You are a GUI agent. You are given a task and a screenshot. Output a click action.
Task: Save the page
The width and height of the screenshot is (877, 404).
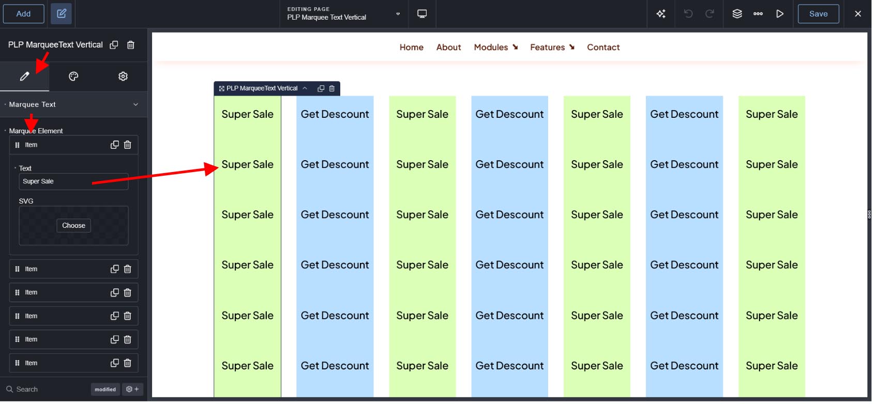coord(818,14)
